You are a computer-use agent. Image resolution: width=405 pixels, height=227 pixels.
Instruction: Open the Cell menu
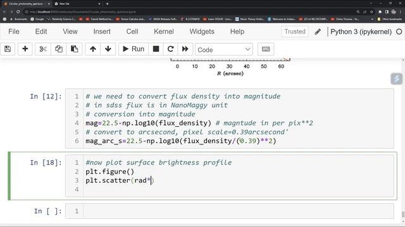(132, 32)
